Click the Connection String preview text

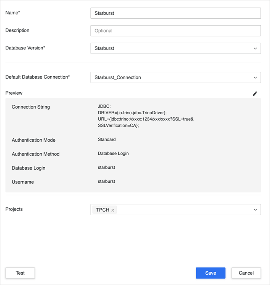(146, 116)
